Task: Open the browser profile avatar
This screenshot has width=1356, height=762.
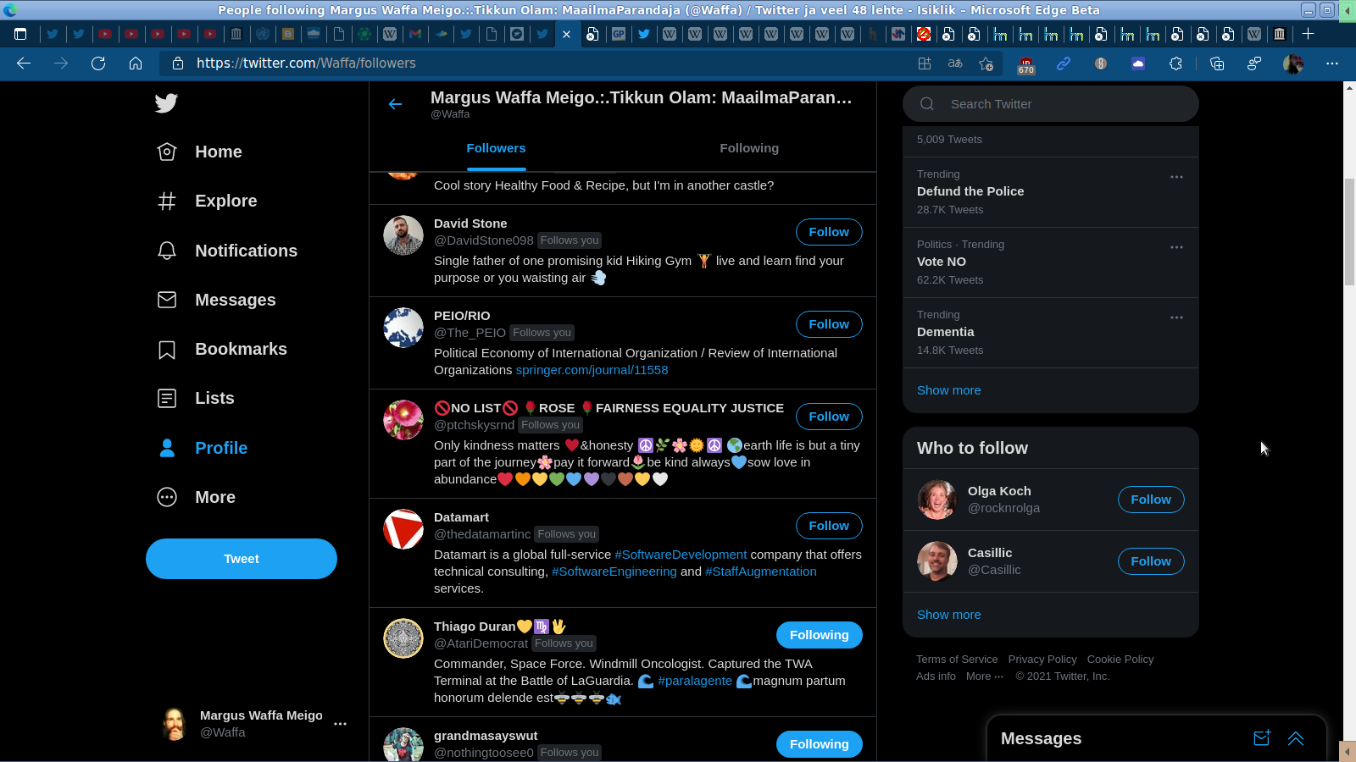Action: click(1293, 63)
